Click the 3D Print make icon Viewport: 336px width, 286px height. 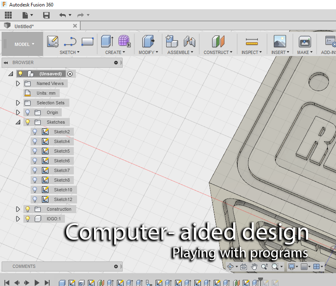tap(305, 41)
